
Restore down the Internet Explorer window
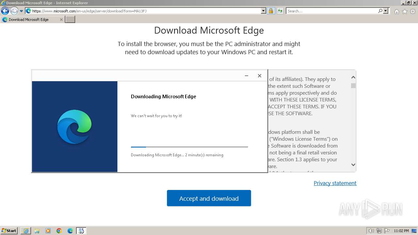(x=409, y=3)
